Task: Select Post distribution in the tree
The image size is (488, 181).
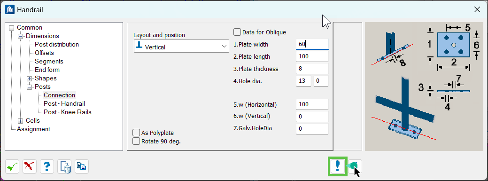Action: [x=57, y=45]
